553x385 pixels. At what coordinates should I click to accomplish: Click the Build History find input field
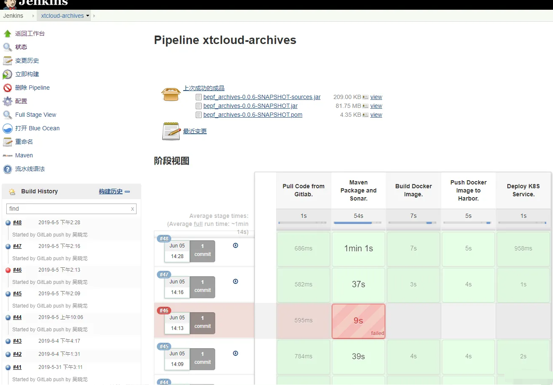68,209
